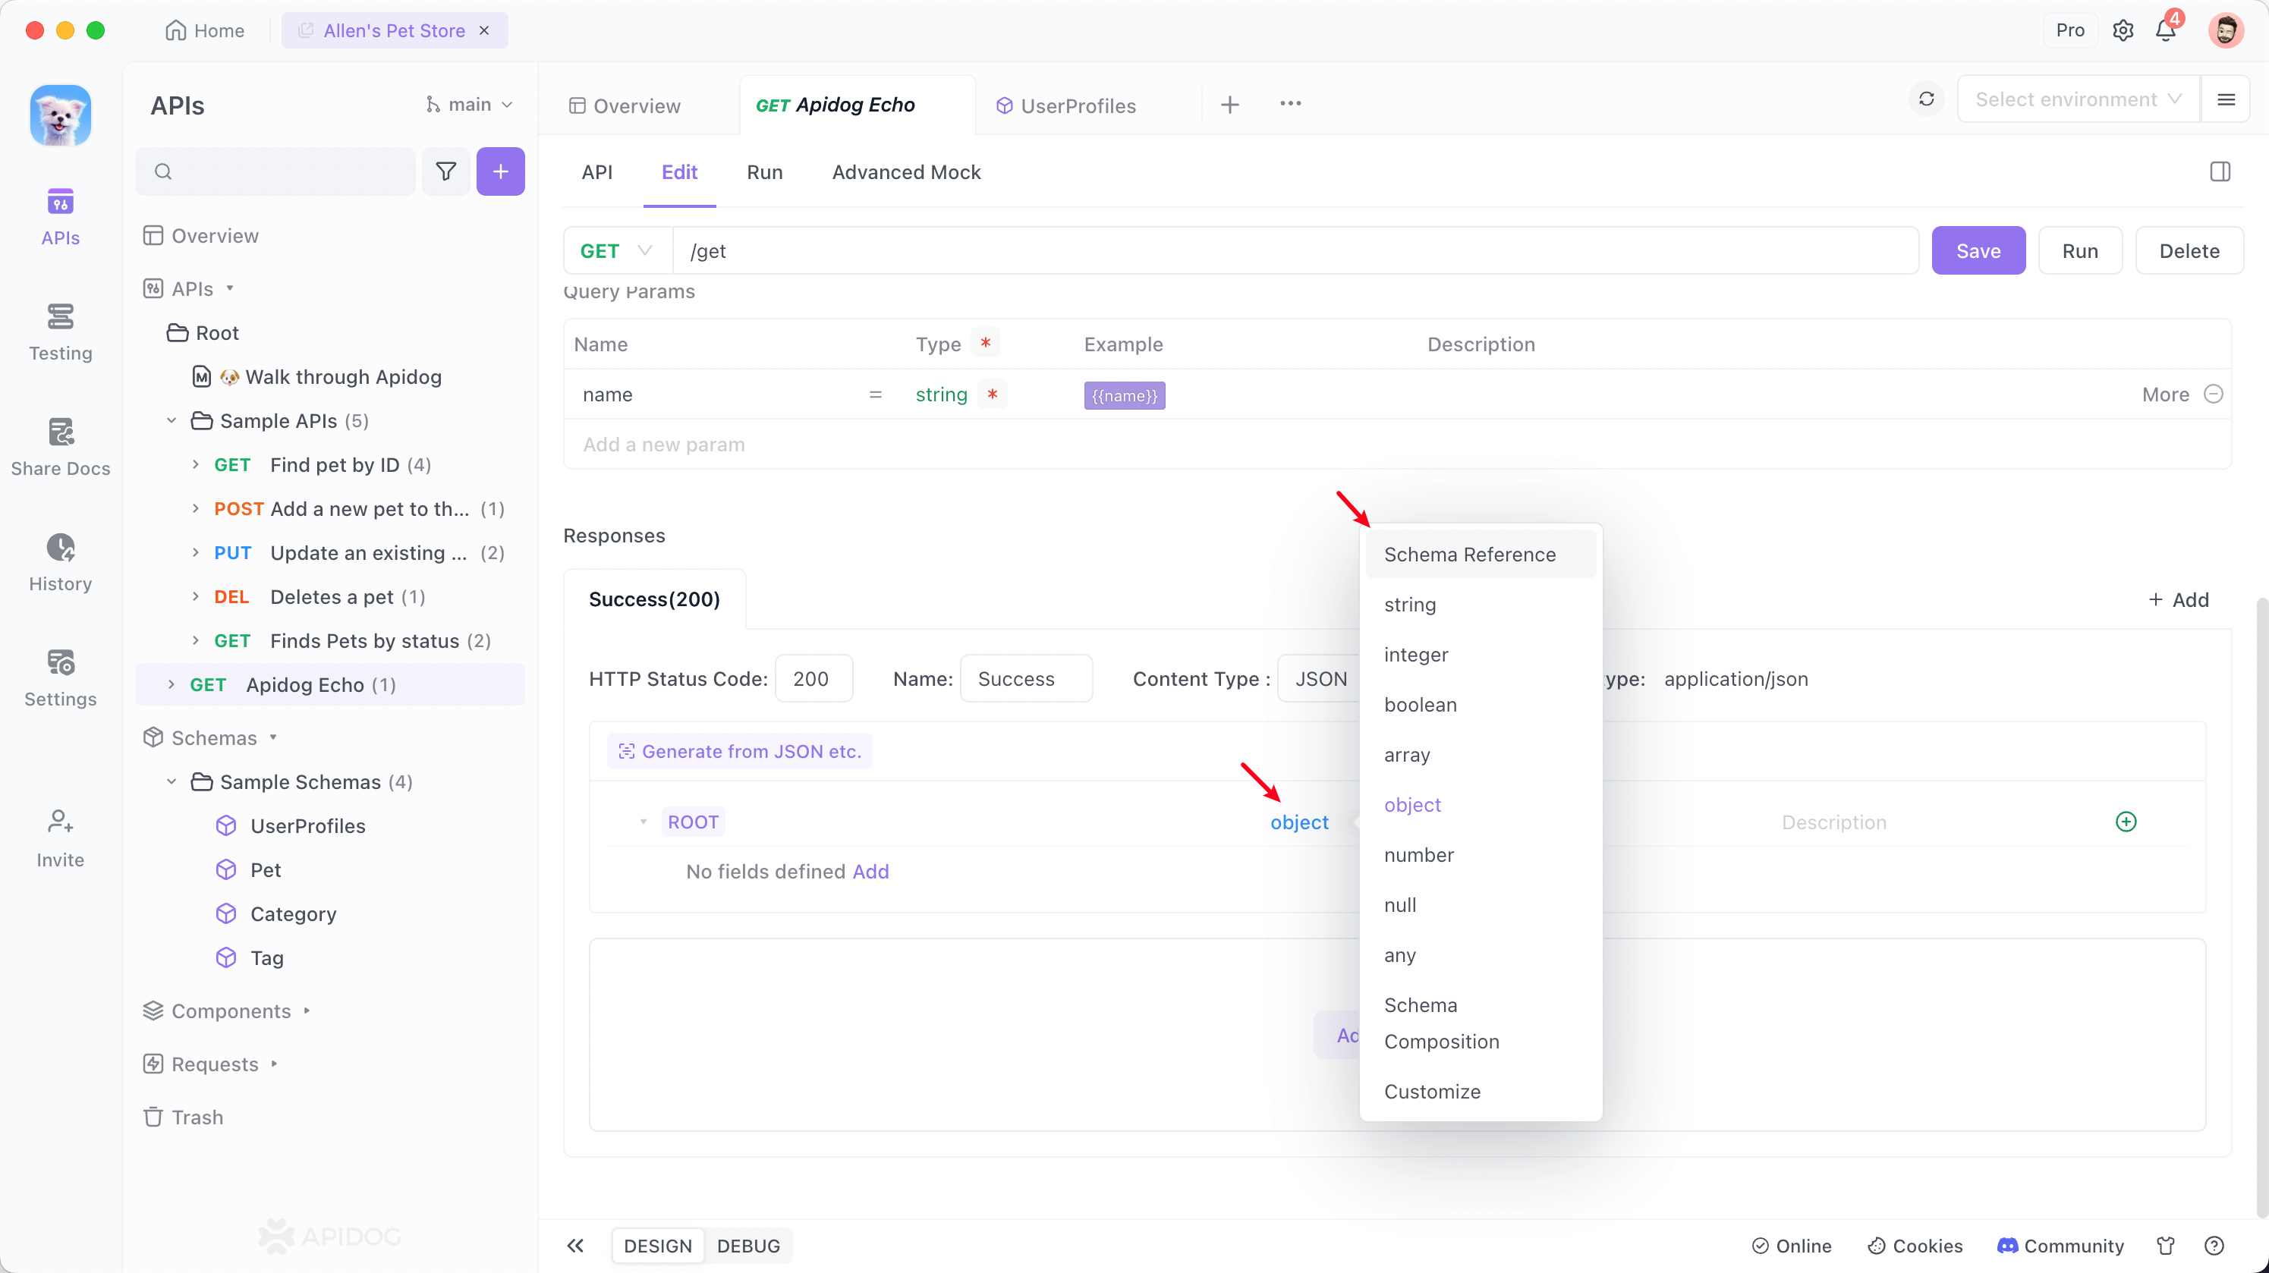Open the History section
Screen dimensions: 2269x1273
click(60, 563)
